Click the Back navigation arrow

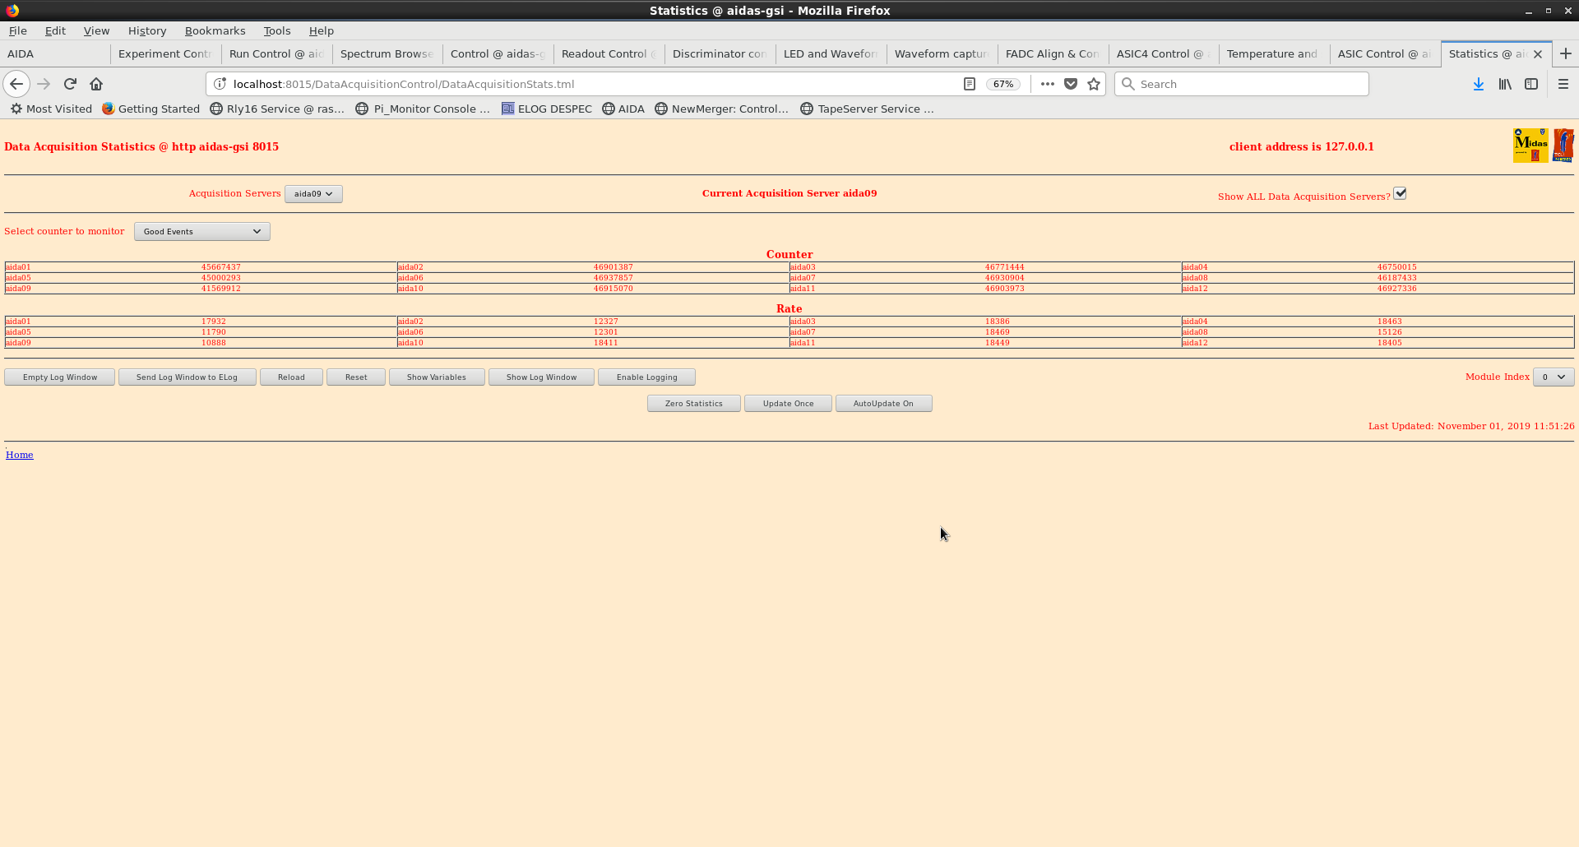pos(16,84)
